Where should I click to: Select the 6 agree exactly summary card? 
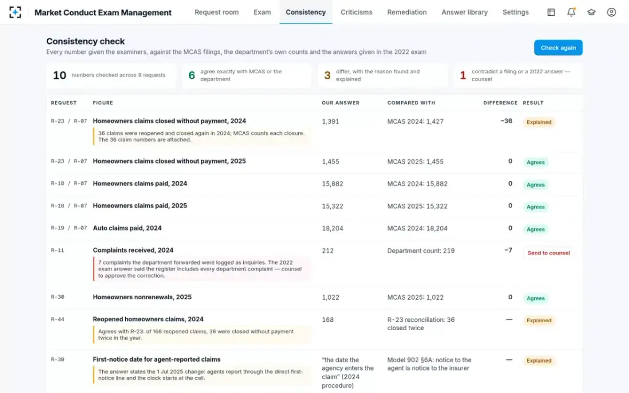pos(247,75)
